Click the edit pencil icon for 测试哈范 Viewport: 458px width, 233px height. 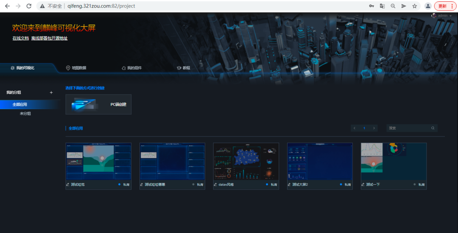pos(68,185)
